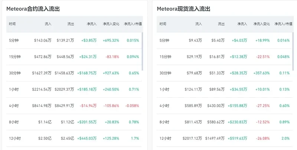The image size is (297, 150).
Task: Click 净流入变化 header in 合约 table
Action: tap(111, 24)
